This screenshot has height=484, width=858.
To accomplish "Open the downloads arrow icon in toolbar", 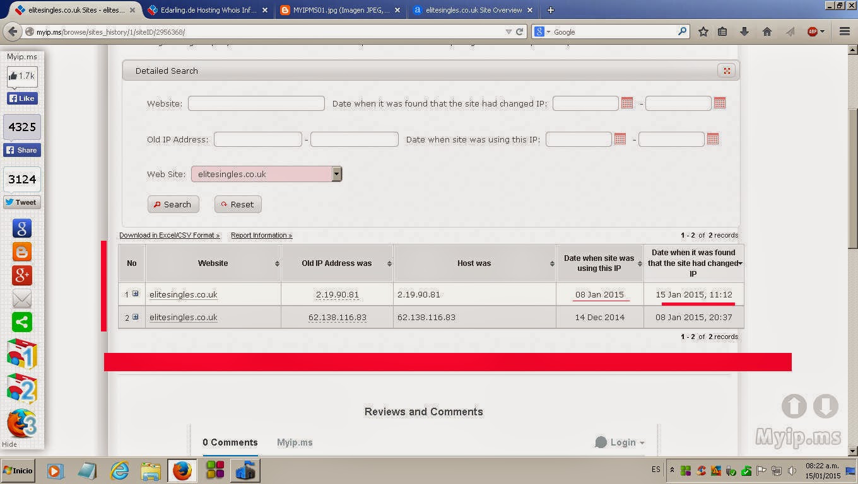I will 744,32.
